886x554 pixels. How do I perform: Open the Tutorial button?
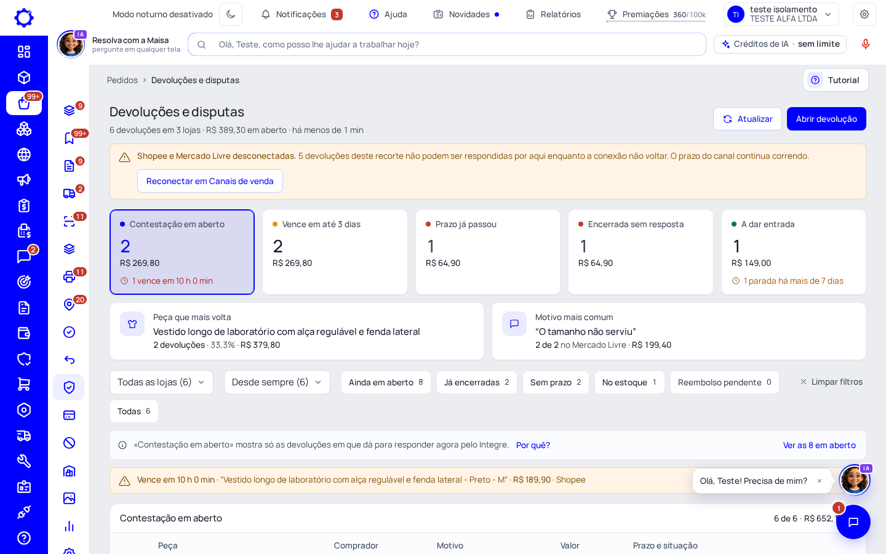pos(836,80)
